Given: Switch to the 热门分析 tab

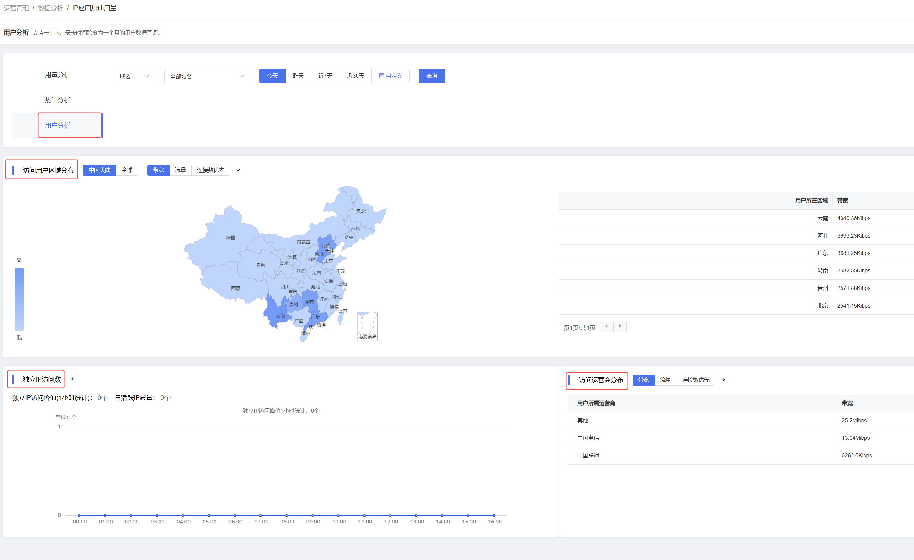Looking at the screenshot, I should [57, 100].
